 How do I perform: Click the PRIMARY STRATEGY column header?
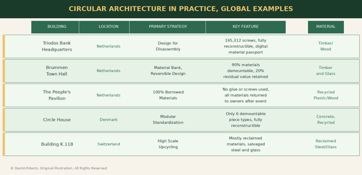pos(168,27)
